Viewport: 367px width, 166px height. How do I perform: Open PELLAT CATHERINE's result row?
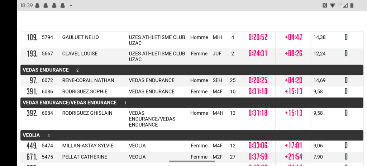pyautogui.click(x=85, y=157)
